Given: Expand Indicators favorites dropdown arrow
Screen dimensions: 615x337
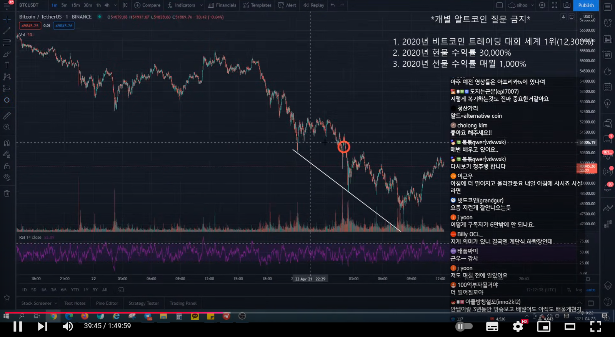Looking at the screenshot, I should click(x=201, y=5).
